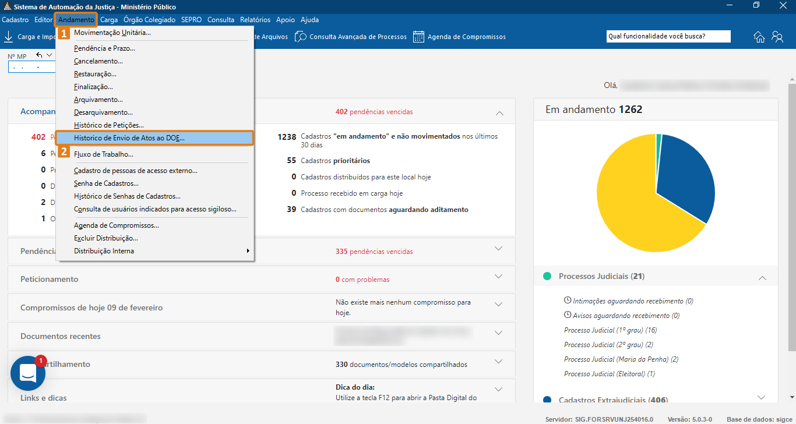This screenshot has height=424, width=796.
Task: Click the system logo icon in the title bar
Action: 8,6
